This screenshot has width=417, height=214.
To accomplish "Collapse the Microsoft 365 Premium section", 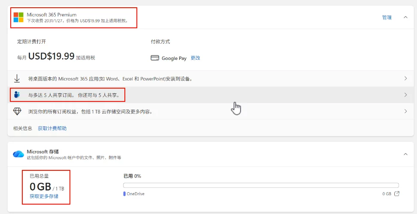I will click(x=405, y=18).
